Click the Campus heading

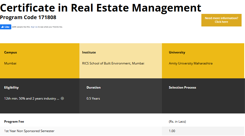click(11, 52)
